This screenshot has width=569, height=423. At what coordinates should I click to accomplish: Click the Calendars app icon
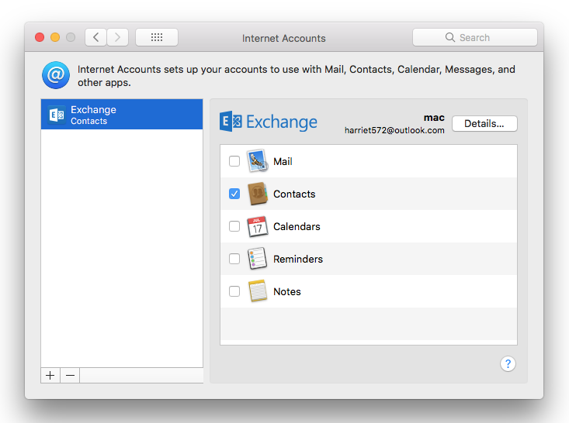[257, 226]
